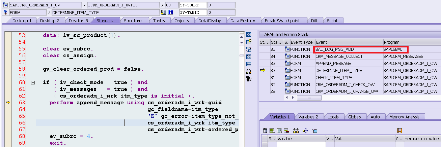Click the blue information icon

coord(171,12)
